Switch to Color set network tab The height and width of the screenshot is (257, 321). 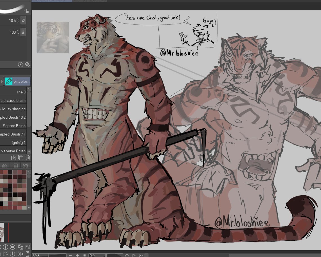(x=26, y=165)
